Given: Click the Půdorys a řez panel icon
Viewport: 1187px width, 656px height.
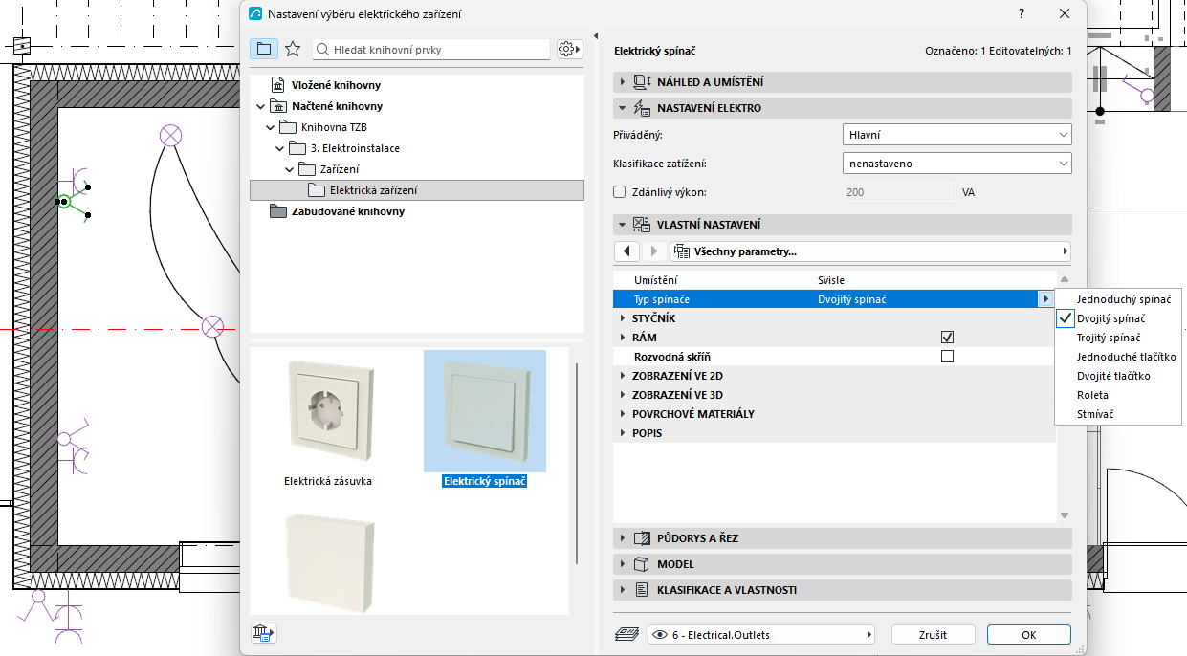Looking at the screenshot, I should [642, 538].
